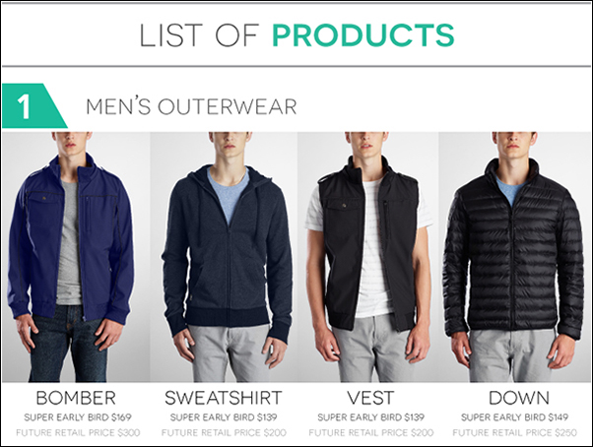593x447 pixels.
Task: Click Vest Super Early Bird $139 price
Action: 370,417
